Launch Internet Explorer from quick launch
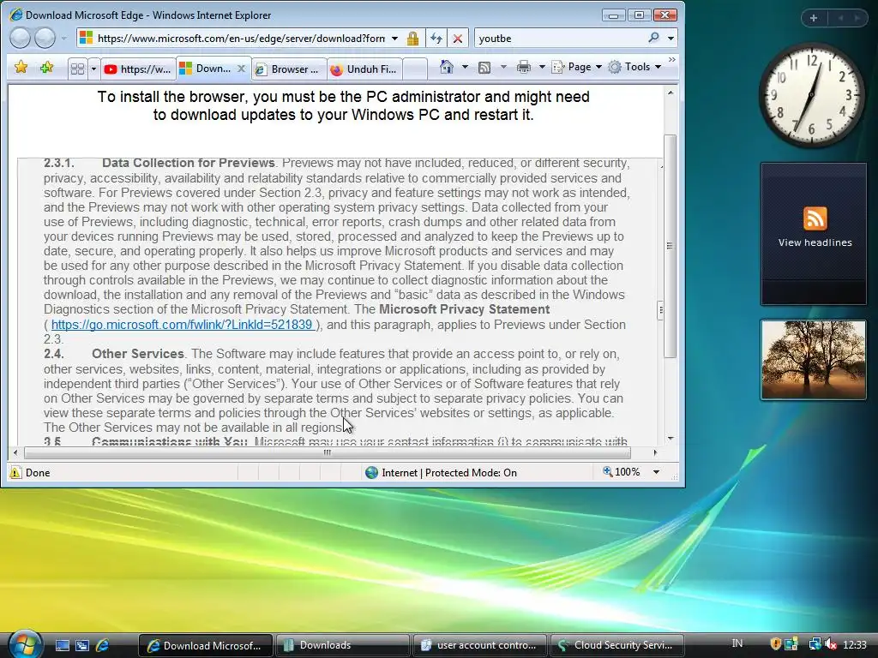Image resolution: width=878 pixels, height=658 pixels. click(x=102, y=645)
